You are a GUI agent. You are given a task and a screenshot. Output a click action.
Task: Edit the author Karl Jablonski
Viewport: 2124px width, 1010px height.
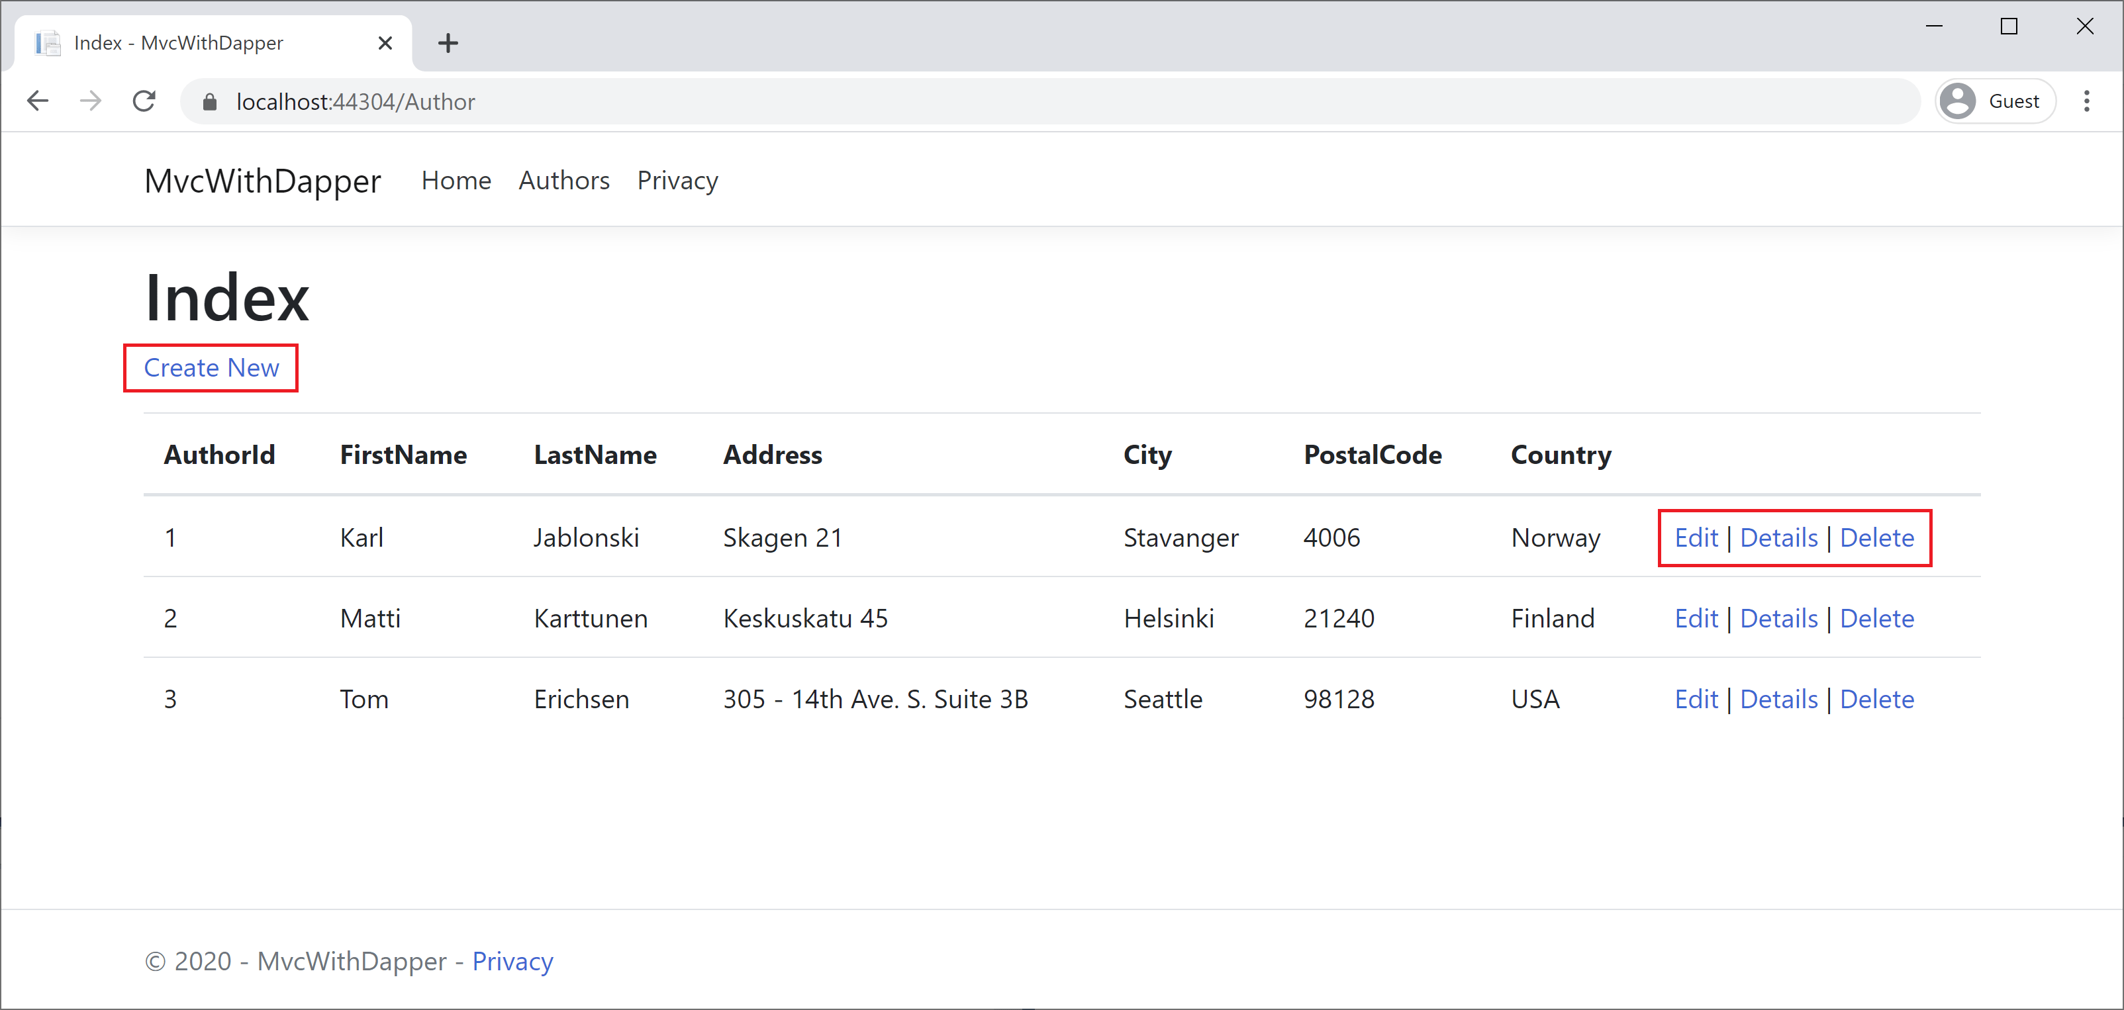pyautogui.click(x=1696, y=537)
